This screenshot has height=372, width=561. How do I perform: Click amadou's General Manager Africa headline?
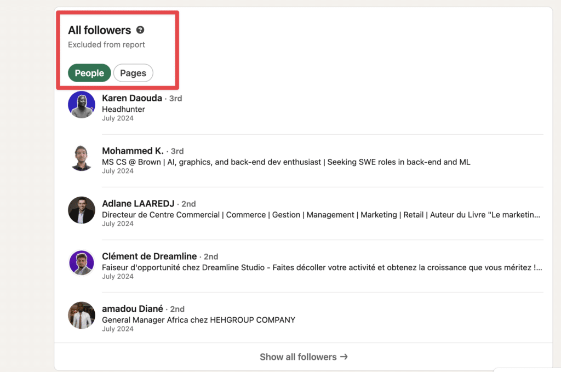pyautogui.click(x=198, y=320)
